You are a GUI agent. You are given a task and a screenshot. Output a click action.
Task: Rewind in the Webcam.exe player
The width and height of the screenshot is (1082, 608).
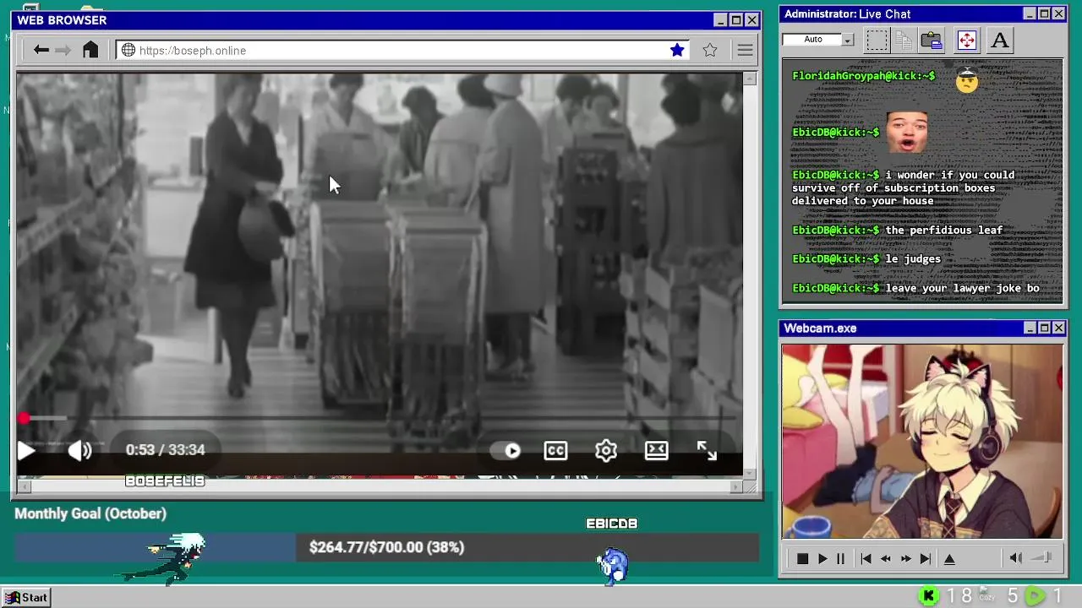click(886, 558)
